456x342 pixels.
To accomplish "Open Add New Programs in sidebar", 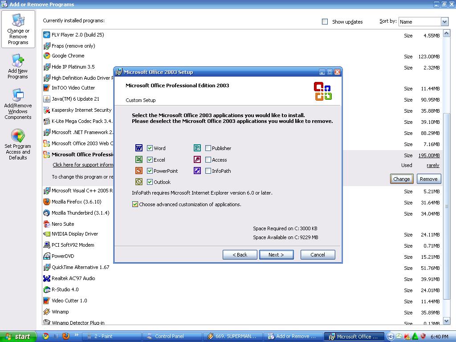I will pos(18,67).
